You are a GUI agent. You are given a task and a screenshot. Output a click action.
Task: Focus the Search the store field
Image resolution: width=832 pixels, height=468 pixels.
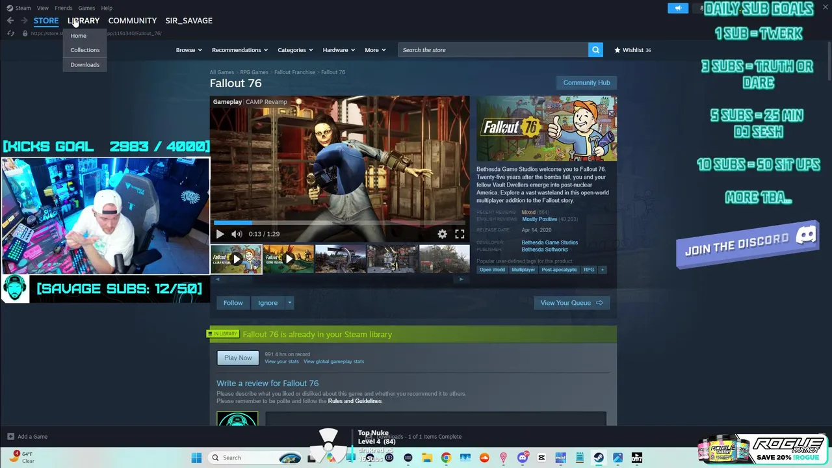click(x=493, y=50)
